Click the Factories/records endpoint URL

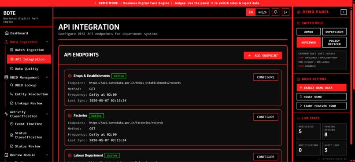pyautogui.click(x=126, y=123)
